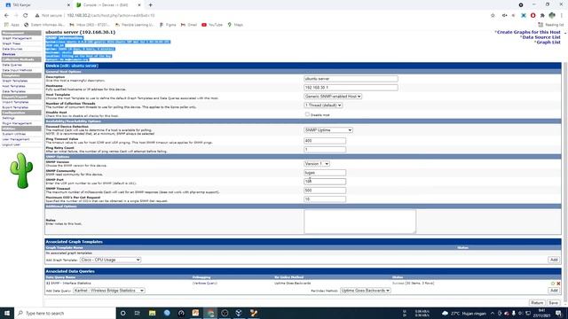Open the Extensions puzzle icon
The width and height of the screenshot is (568, 319).
click(542, 16)
